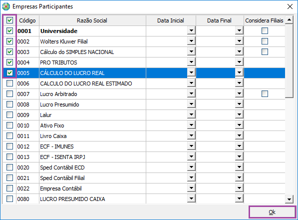This screenshot has height=220, width=298.
Task: Expand Data Inicial dropdown for Lalur row
Action: click(191, 114)
